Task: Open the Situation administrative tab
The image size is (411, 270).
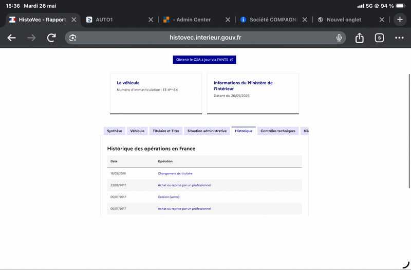Action: click(x=207, y=131)
